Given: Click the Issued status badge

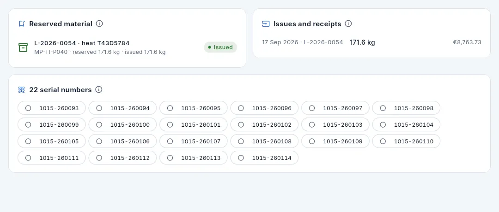Looking at the screenshot, I should tap(220, 47).
